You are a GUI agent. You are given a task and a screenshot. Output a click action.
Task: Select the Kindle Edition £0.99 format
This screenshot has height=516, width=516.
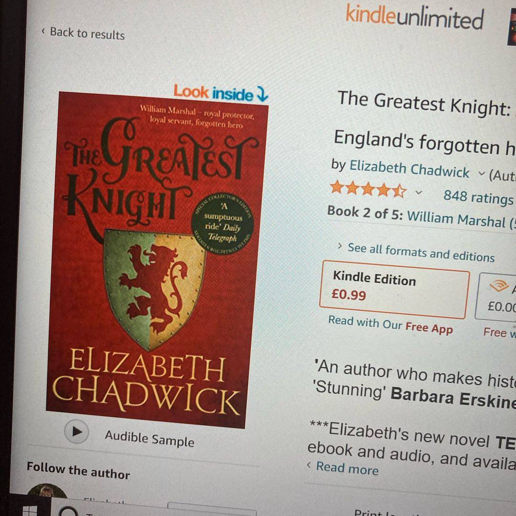click(394, 290)
